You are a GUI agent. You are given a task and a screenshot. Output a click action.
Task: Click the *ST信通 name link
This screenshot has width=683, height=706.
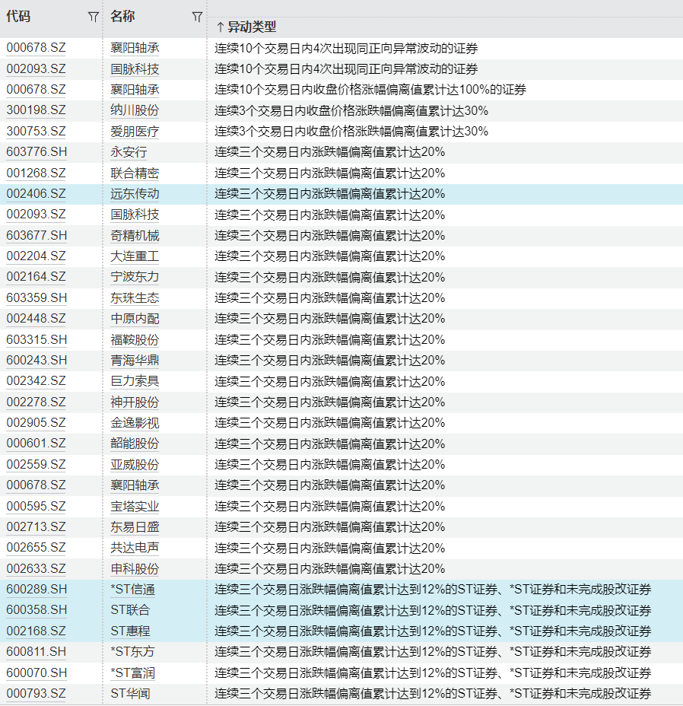click(132, 590)
